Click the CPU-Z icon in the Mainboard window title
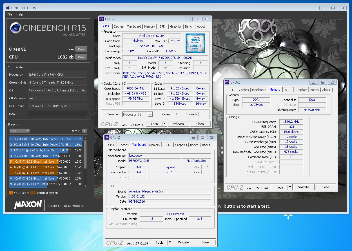Screen dimensions: 352x251 coord(107,137)
